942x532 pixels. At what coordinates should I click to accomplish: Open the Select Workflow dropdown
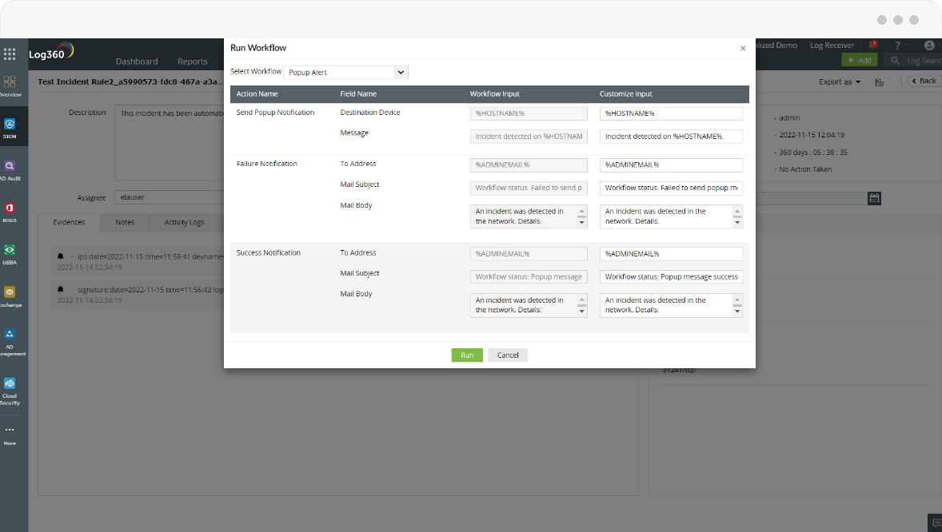(345, 72)
